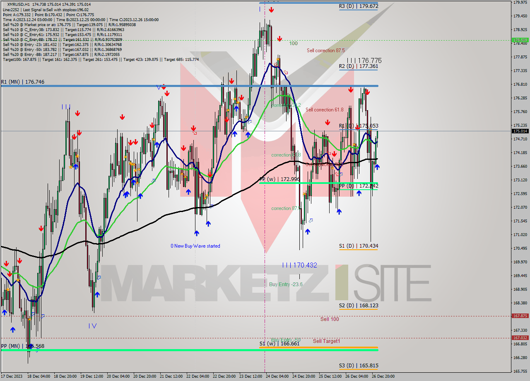530x381 pixels.
Task: Click the green 'correction 87.5' label
Action: (x=286, y=208)
